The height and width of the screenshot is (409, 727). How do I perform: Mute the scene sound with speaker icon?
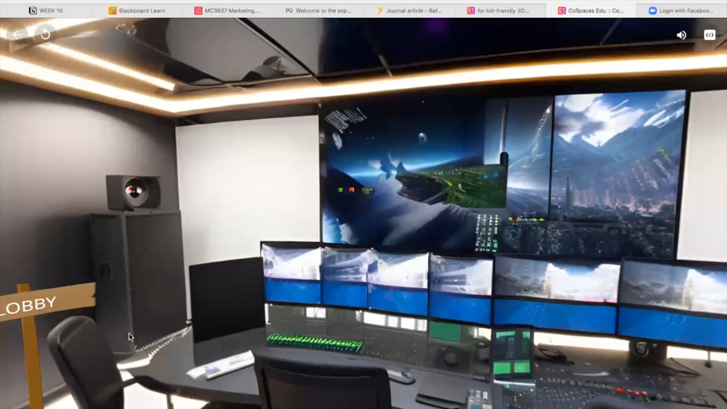(x=681, y=34)
